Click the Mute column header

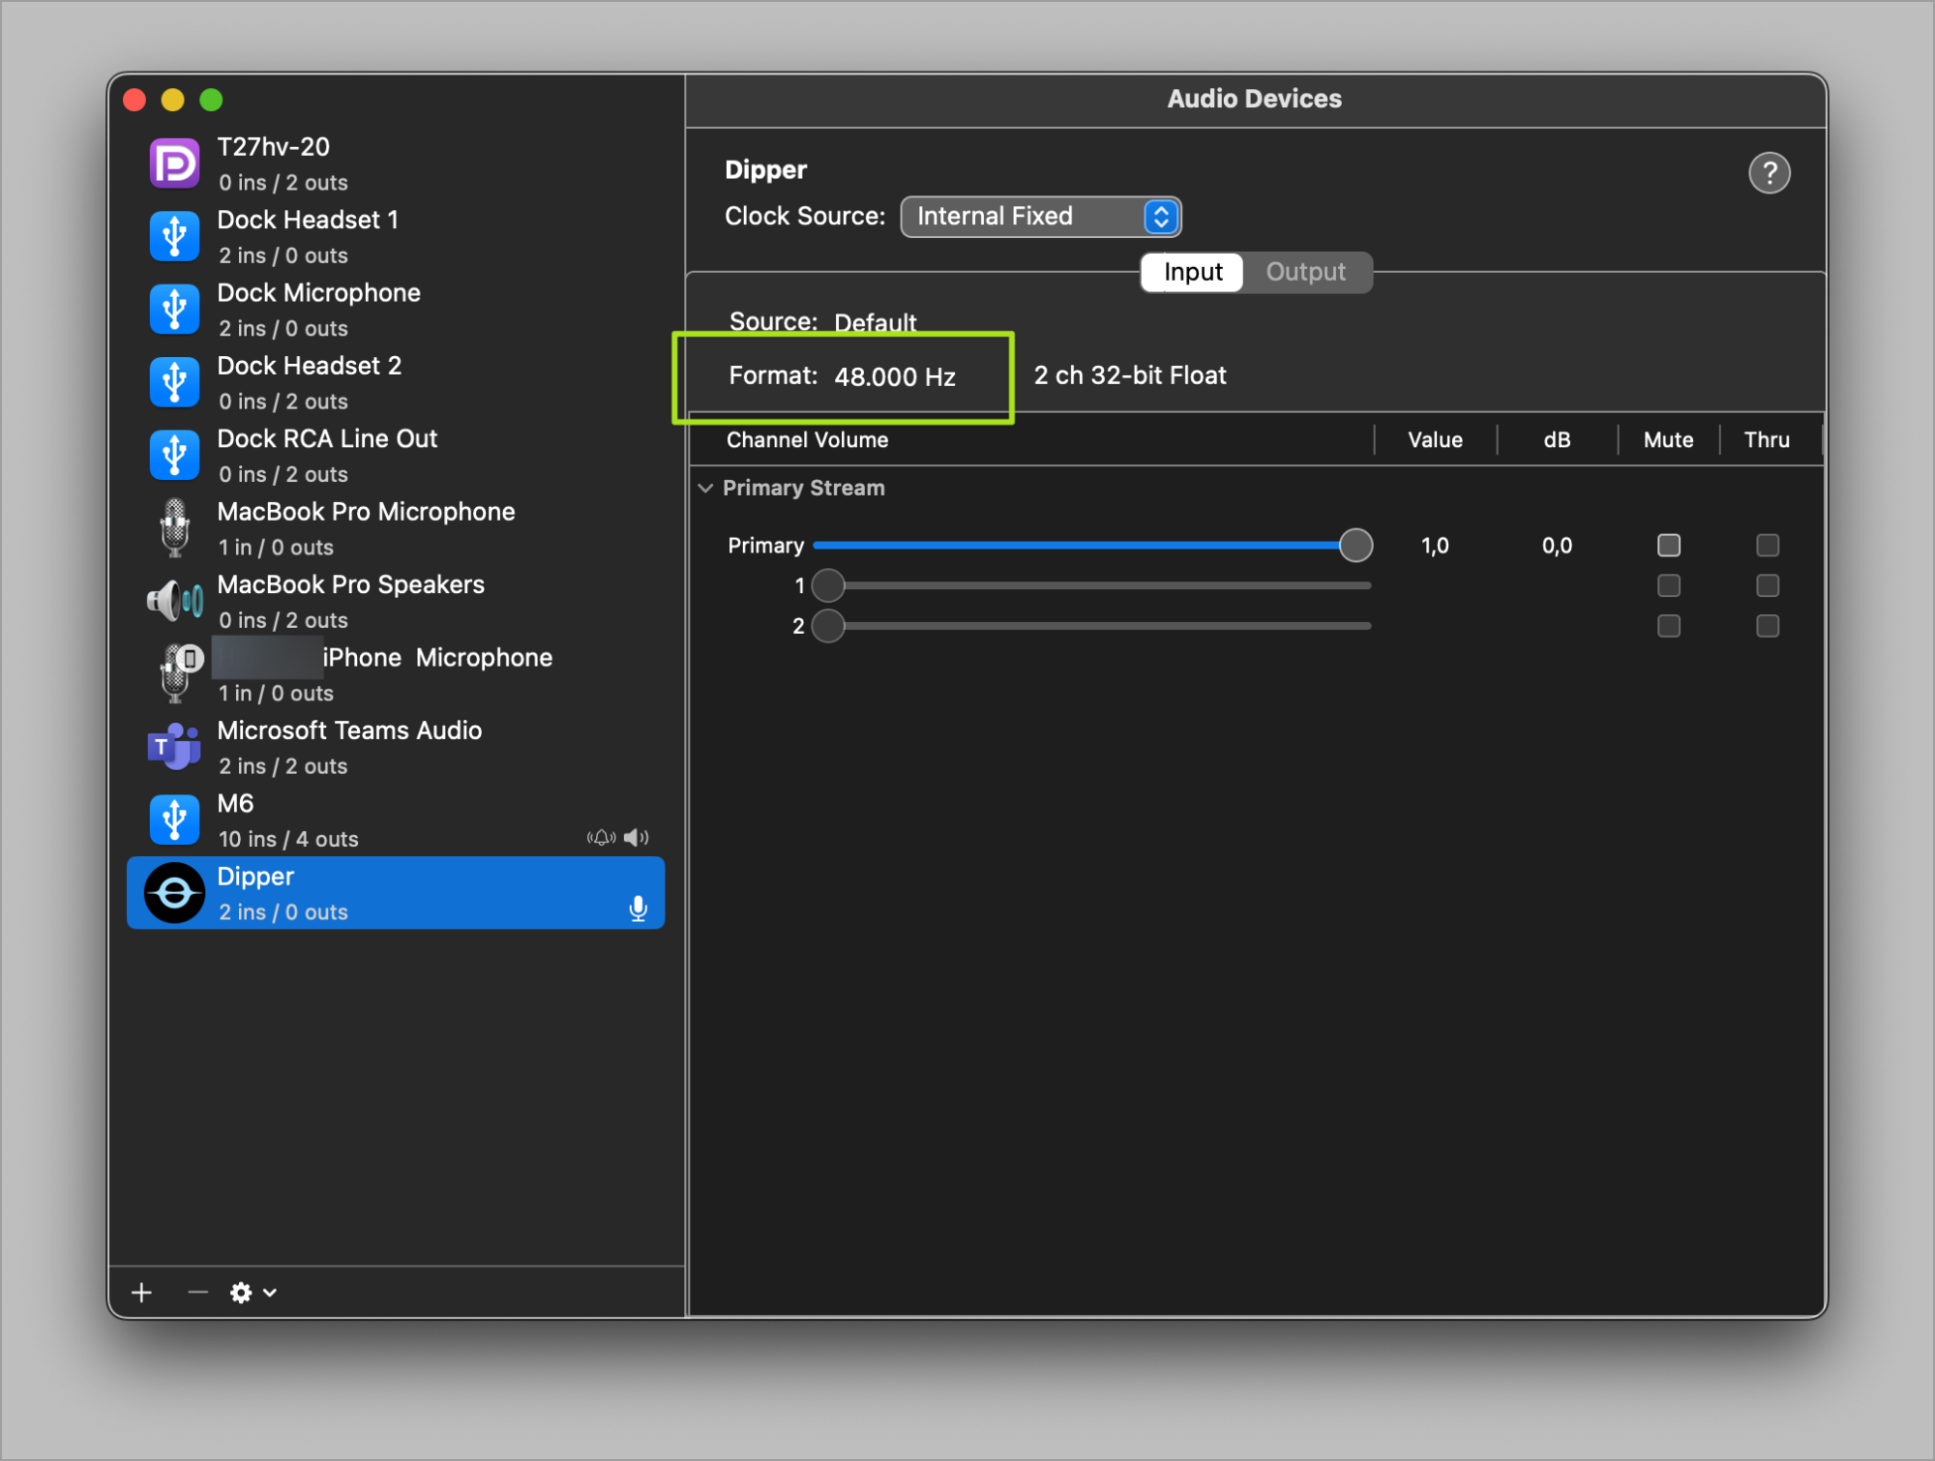[x=1668, y=440]
